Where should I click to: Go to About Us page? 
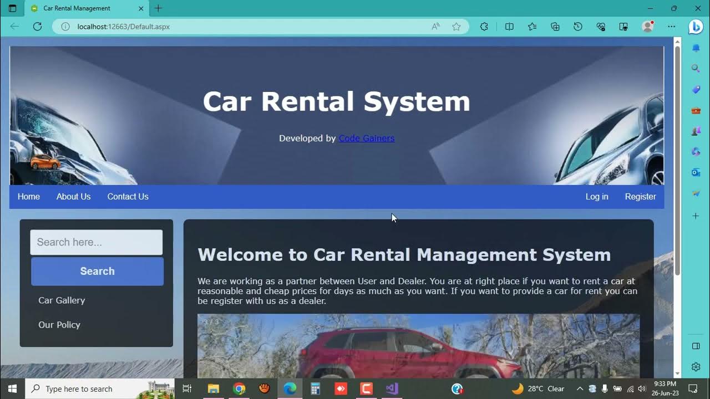[x=73, y=197]
